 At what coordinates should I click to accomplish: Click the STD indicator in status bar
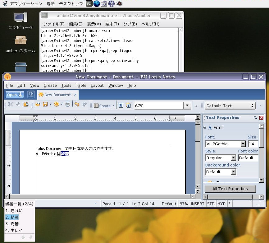tap(211, 204)
